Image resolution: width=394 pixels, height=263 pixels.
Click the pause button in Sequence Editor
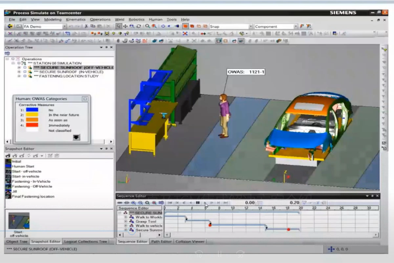coord(198,203)
